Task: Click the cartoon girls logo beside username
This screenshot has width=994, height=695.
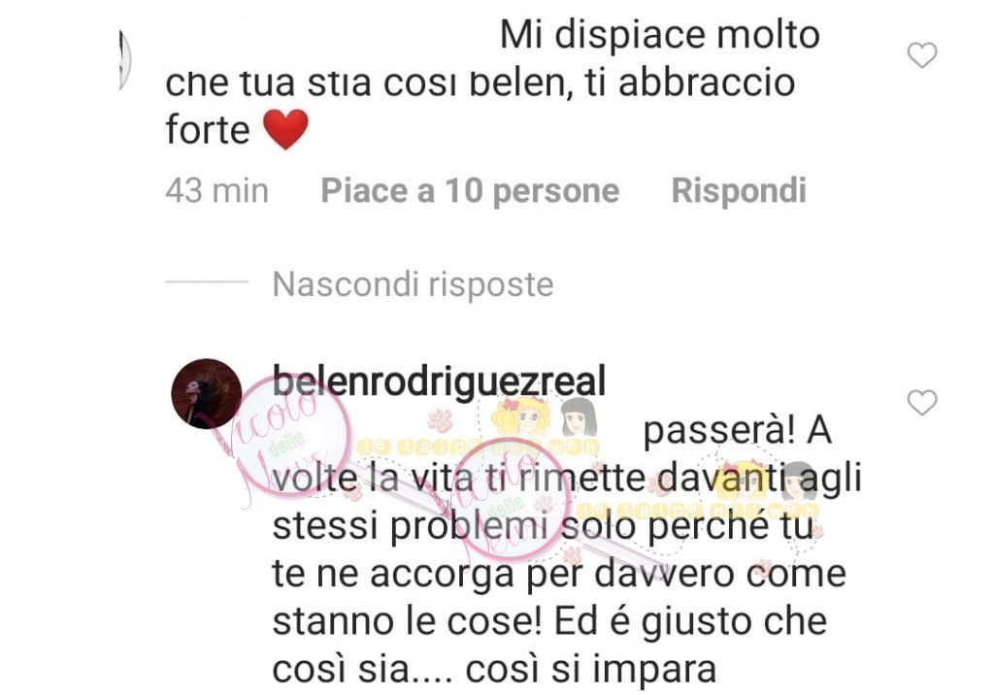Action: click(x=545, y=416)
